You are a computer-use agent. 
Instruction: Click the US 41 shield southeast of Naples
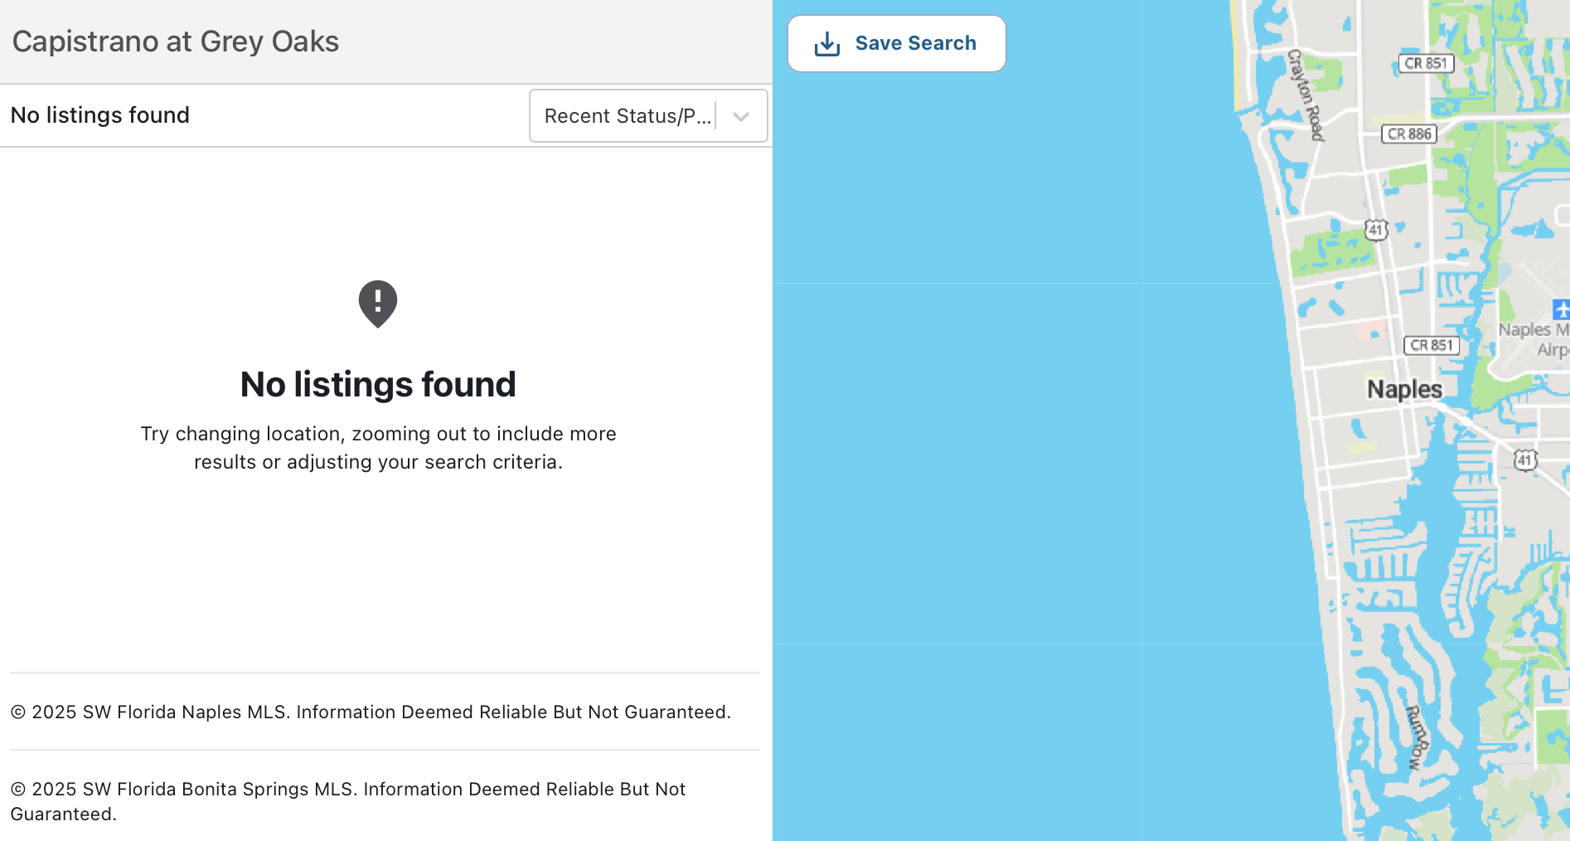pyautogui.click(x=1525, y=459)
